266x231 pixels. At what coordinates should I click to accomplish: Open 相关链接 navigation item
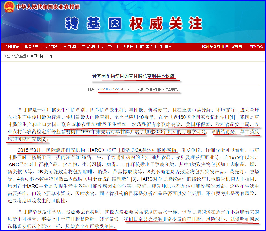[x=165, y=47]
